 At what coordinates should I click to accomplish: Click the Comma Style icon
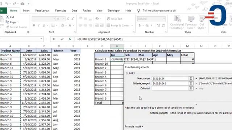152,25
